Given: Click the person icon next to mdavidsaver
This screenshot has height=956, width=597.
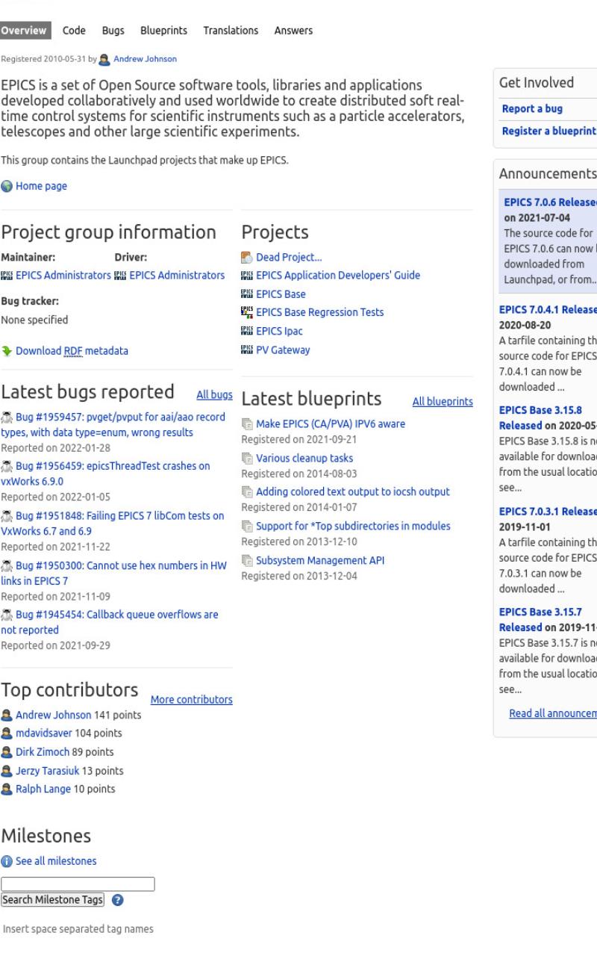Looking at the screenshot, I should pyautogui.click(x=6, y=734).
